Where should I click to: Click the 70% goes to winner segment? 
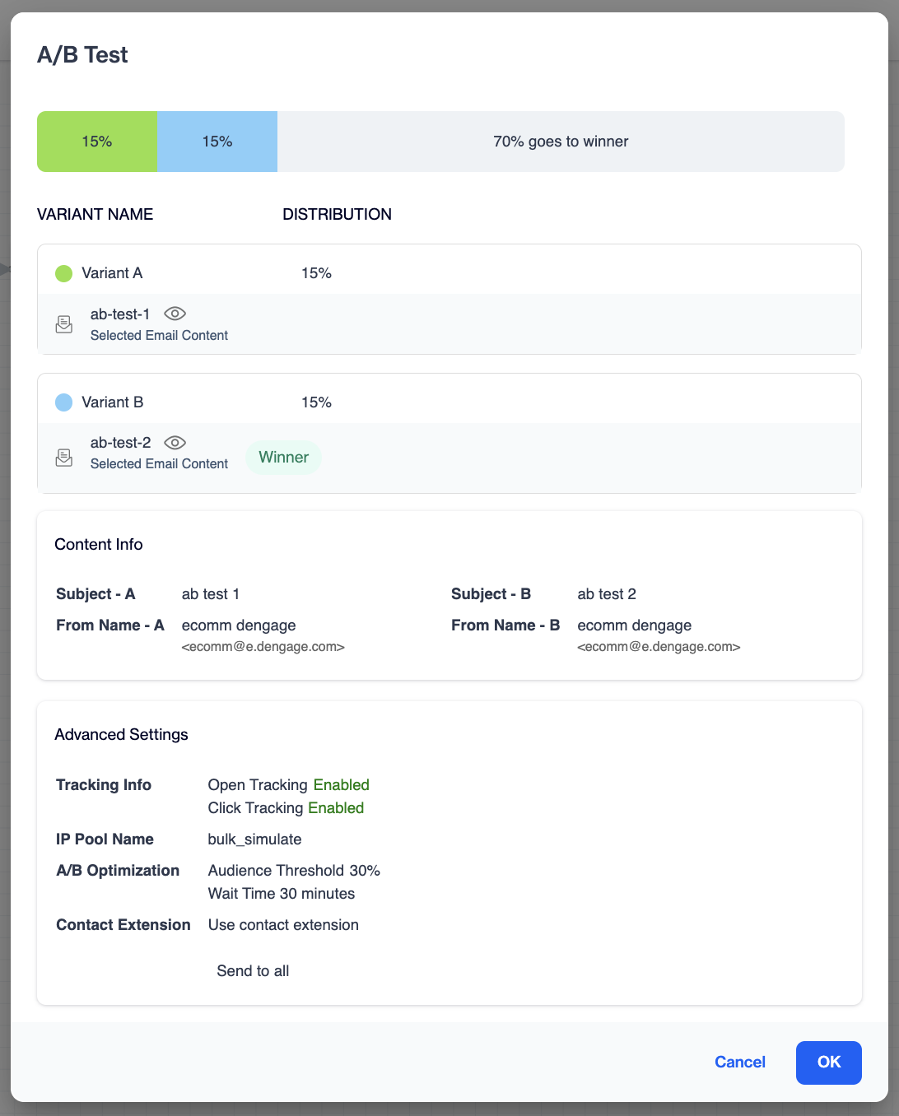(561, 142)
